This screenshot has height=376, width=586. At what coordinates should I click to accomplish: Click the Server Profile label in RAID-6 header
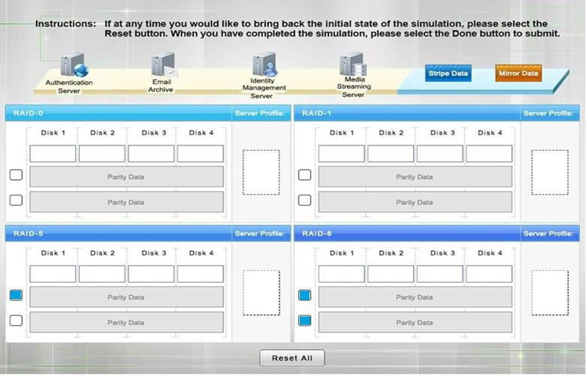(x=548, y=233)
